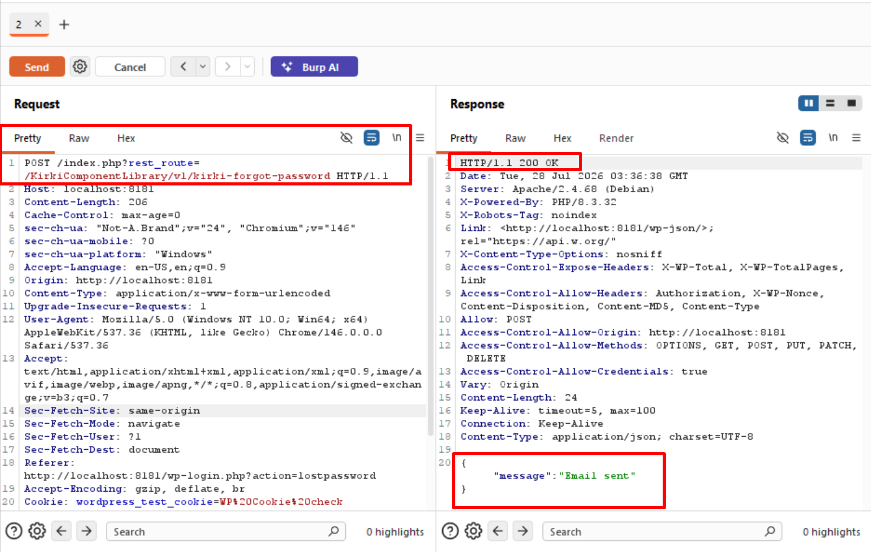The image size is (871, 552).
Task: Toggle hidden characters eye icon in Request
Action: [x=347, y=138]
